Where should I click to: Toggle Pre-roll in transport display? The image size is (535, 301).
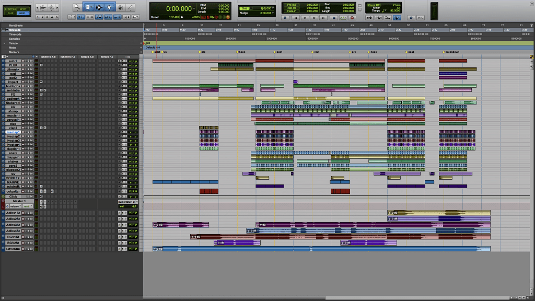[292, 5]
